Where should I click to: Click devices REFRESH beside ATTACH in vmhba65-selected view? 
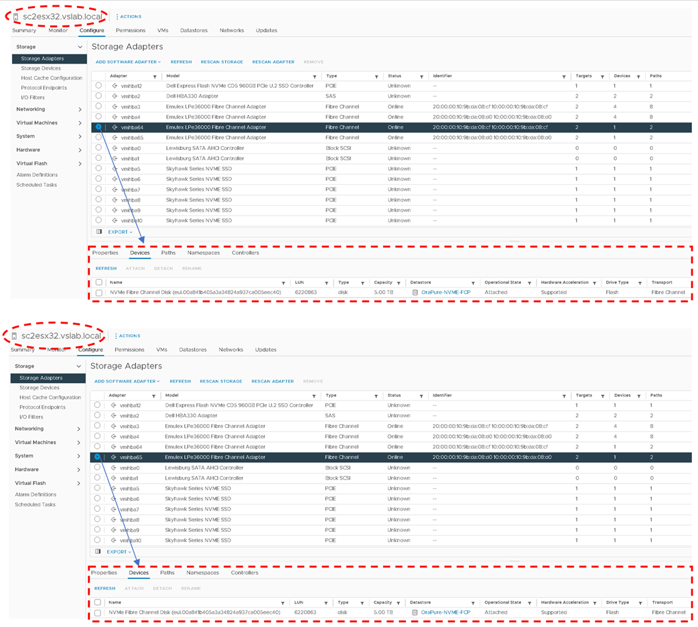pos(104,588)
